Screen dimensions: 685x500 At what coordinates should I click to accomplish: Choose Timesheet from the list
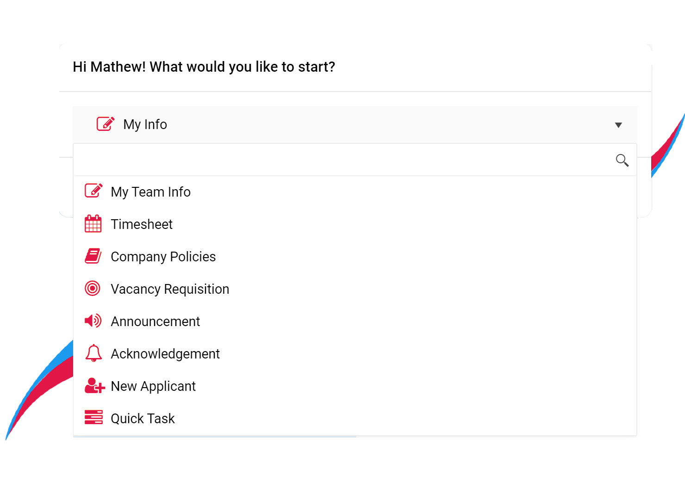142,224
